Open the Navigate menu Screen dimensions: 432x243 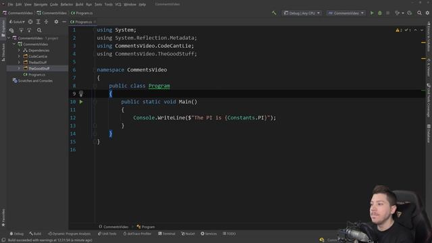(40, 5)
